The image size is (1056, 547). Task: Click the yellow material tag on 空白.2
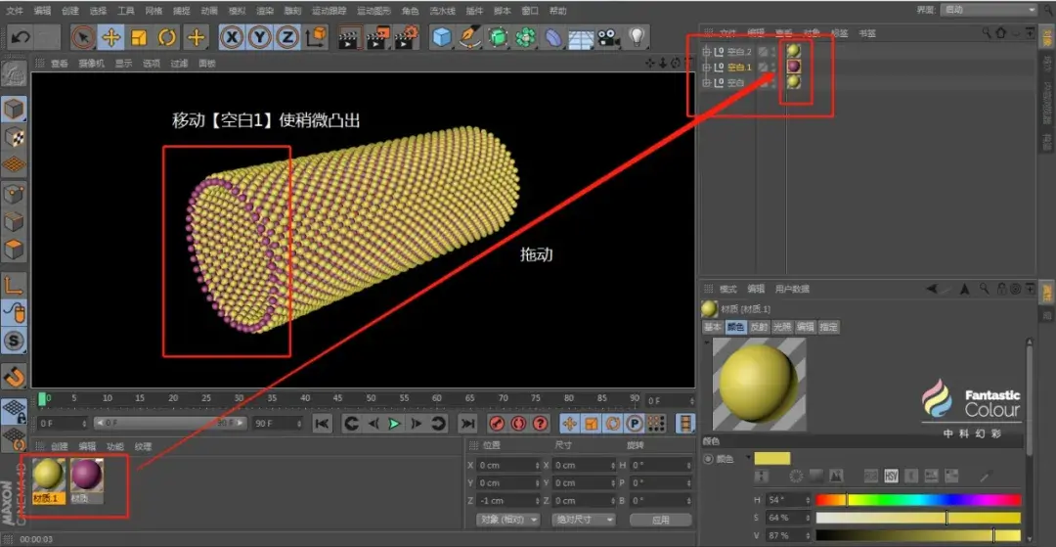[794, 51]
